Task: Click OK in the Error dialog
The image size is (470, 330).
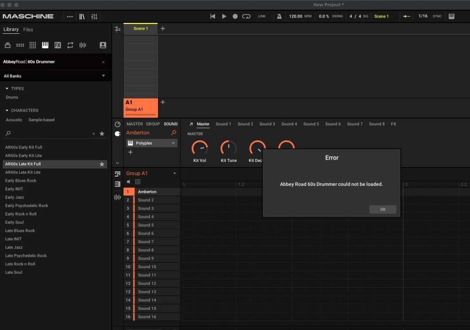Action: click(383, 209)
